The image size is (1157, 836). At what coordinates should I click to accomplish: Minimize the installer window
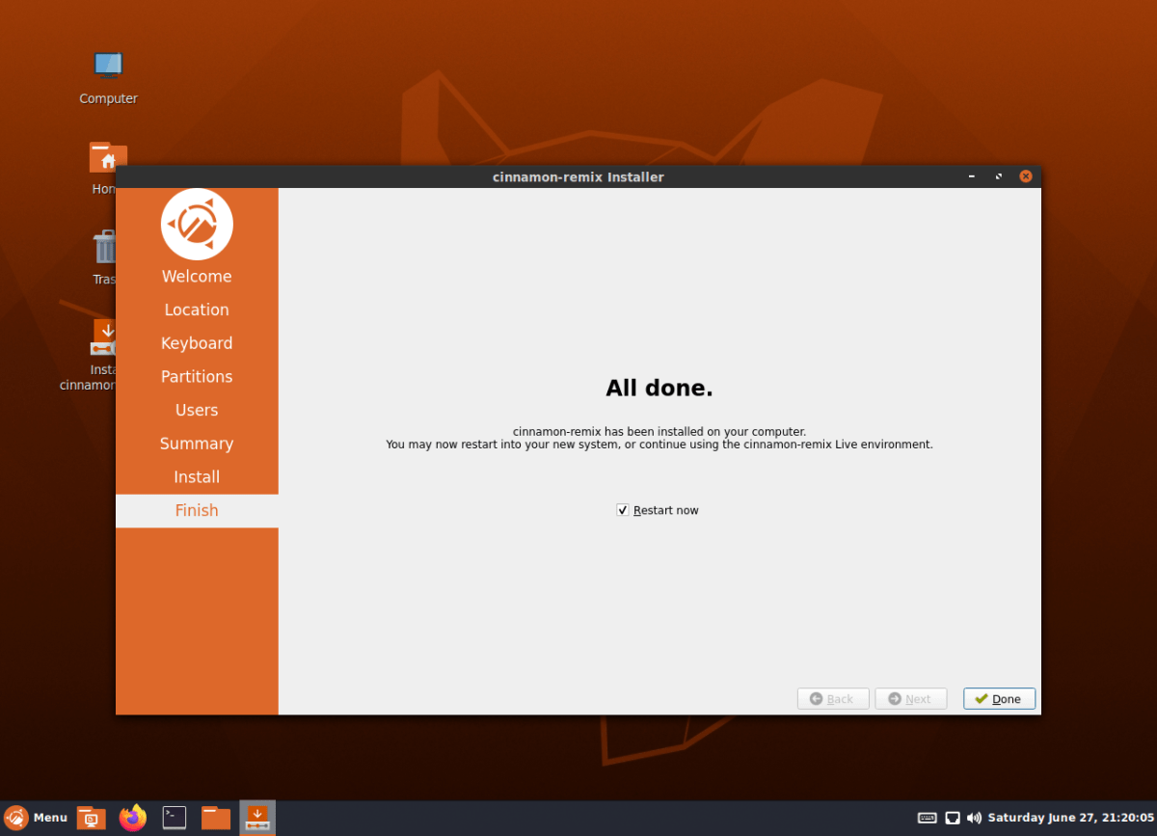(x=972, y=176)
